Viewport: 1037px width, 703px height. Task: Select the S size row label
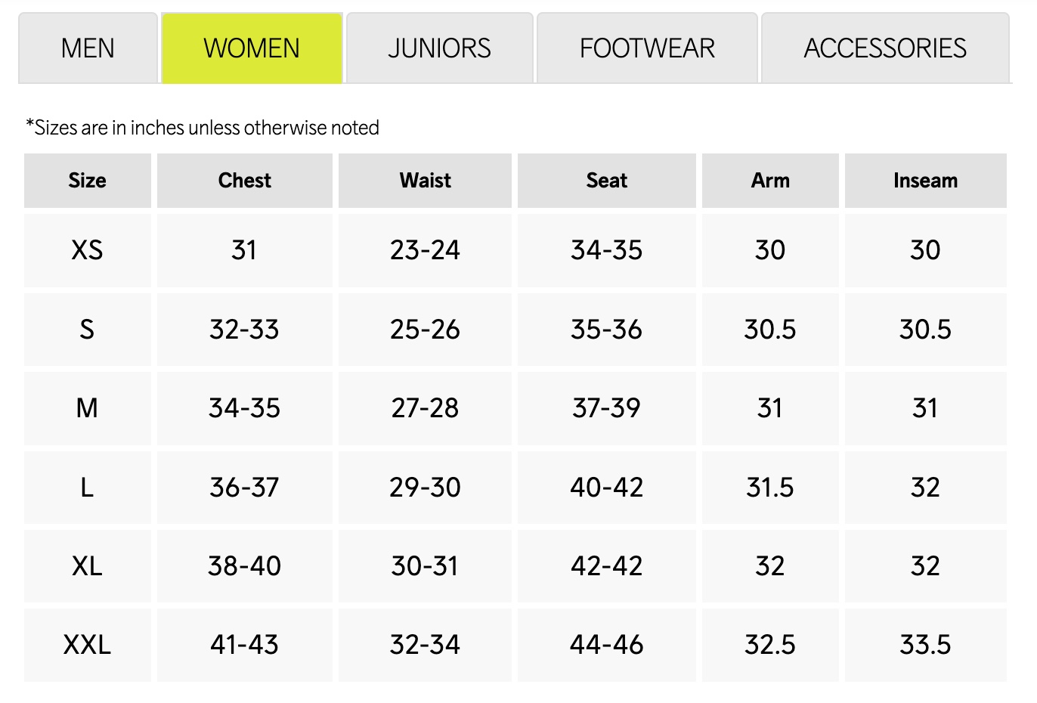(x=87, y=330)
